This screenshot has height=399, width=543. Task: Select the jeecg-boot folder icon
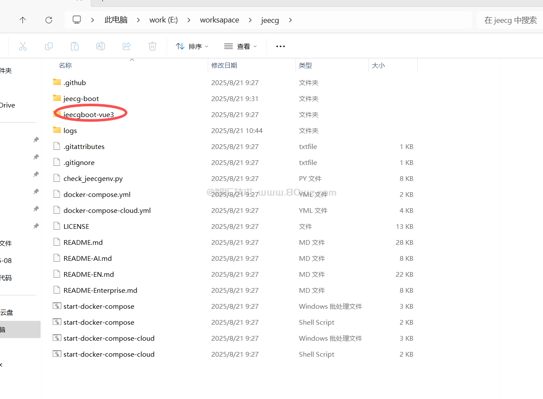click(57, 98)
